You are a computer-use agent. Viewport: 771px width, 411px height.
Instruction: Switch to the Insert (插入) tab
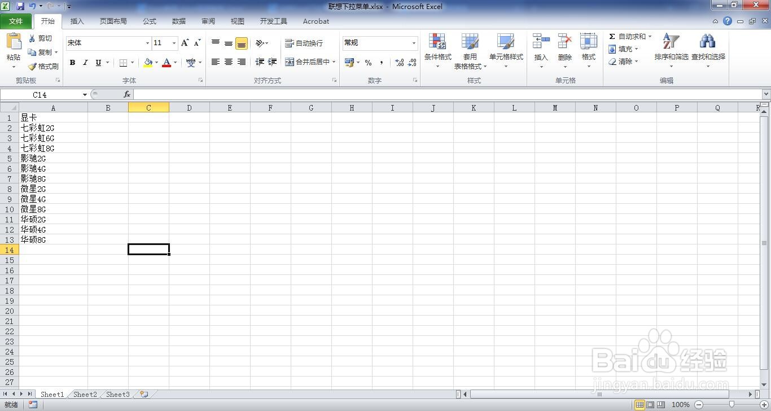[77, 21]
